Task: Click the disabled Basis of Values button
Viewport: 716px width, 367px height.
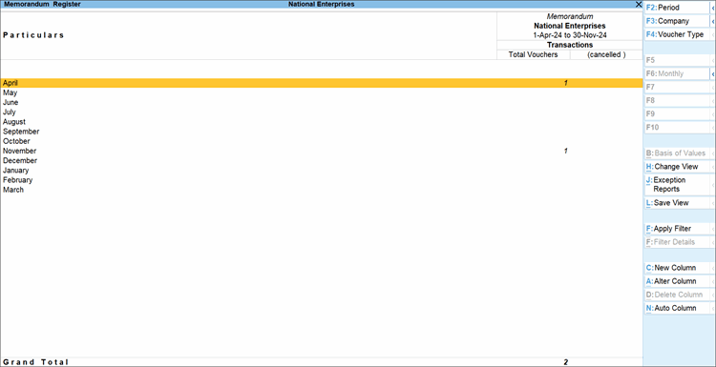Action: 677,153
